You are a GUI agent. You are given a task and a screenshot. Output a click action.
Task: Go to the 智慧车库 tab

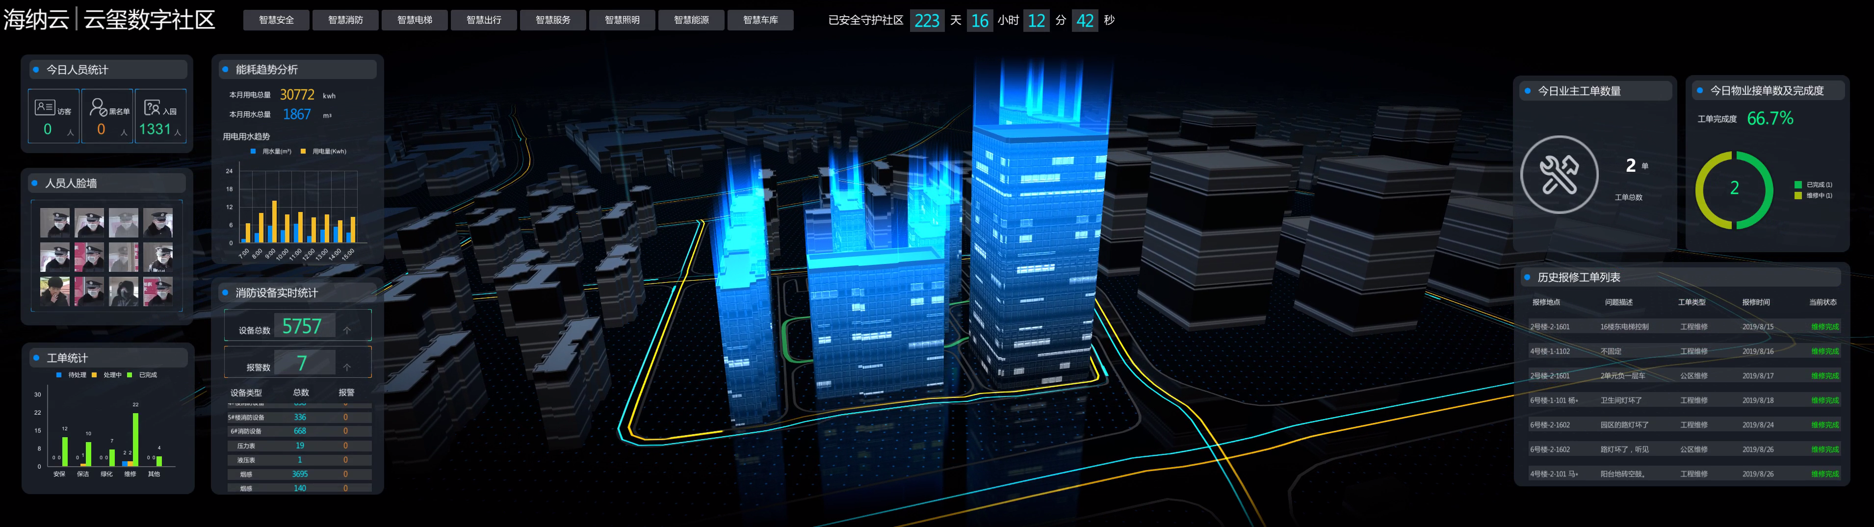coord(760,21)
